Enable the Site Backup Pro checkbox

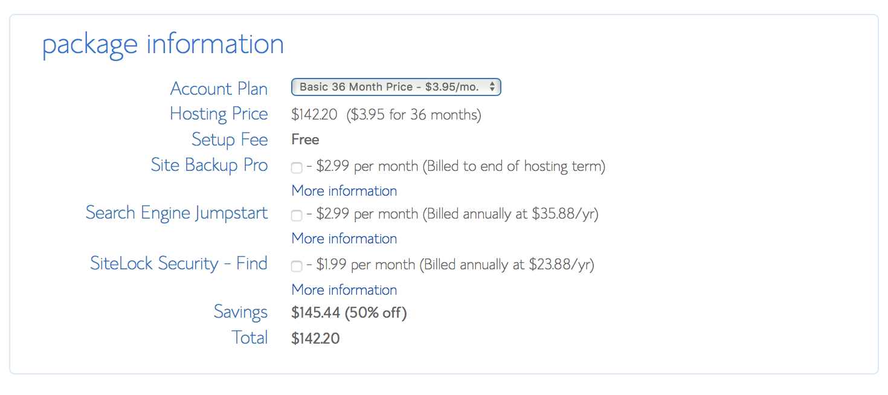point(297,168)
